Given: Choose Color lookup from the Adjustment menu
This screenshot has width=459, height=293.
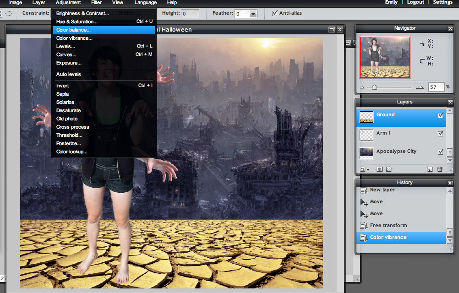Looking at the screenshot, I should click(x=104, y=152).
